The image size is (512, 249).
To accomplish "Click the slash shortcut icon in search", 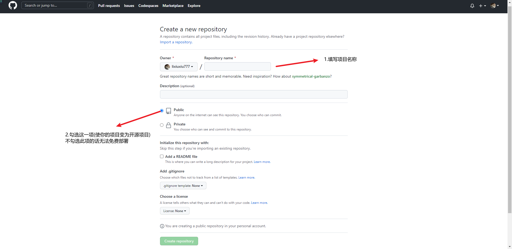I will 90,5.
